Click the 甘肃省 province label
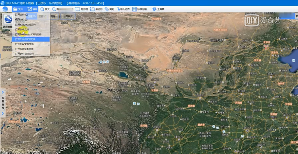The width and height of the screenshot is (298, 154). (x=155, y=90)
